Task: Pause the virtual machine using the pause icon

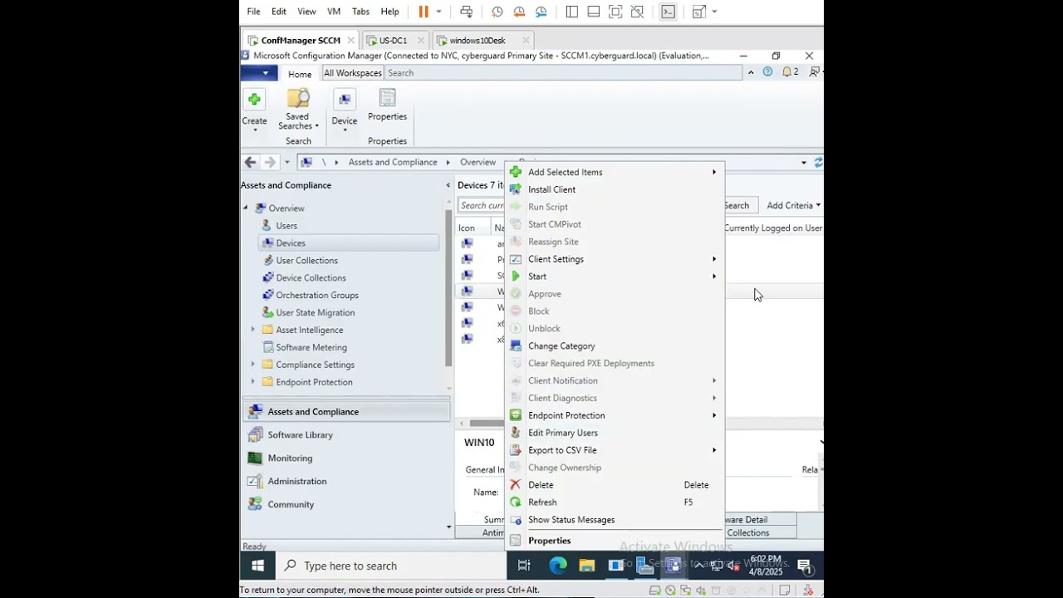Action: pos(424,12)
